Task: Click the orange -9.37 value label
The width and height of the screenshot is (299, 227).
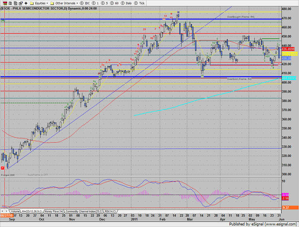Action: 290,207
